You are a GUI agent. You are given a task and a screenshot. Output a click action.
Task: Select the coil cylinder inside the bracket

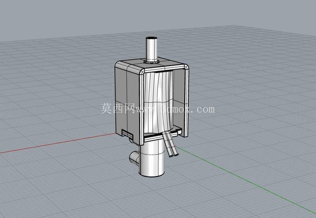158,102
